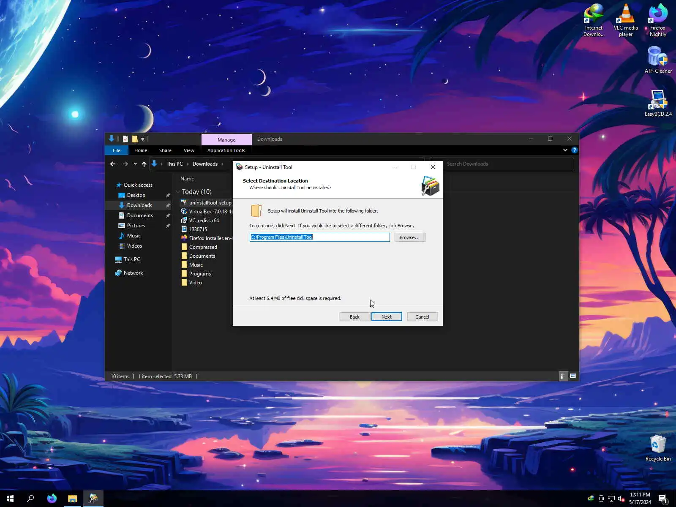This screenshot has height=507, width=676.
Task: Click This PC in the address breadcrumb
Action: (174, 164)
